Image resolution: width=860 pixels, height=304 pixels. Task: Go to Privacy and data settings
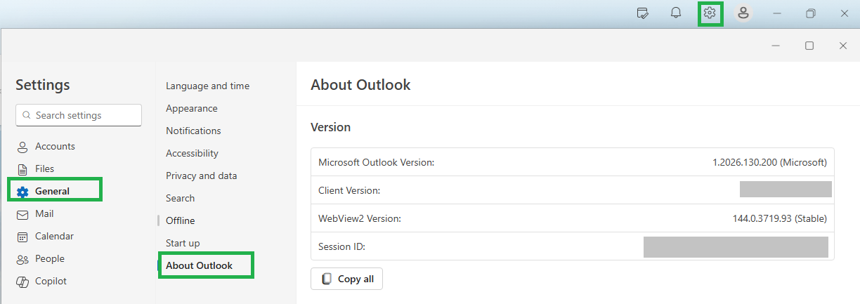[201, 176]
